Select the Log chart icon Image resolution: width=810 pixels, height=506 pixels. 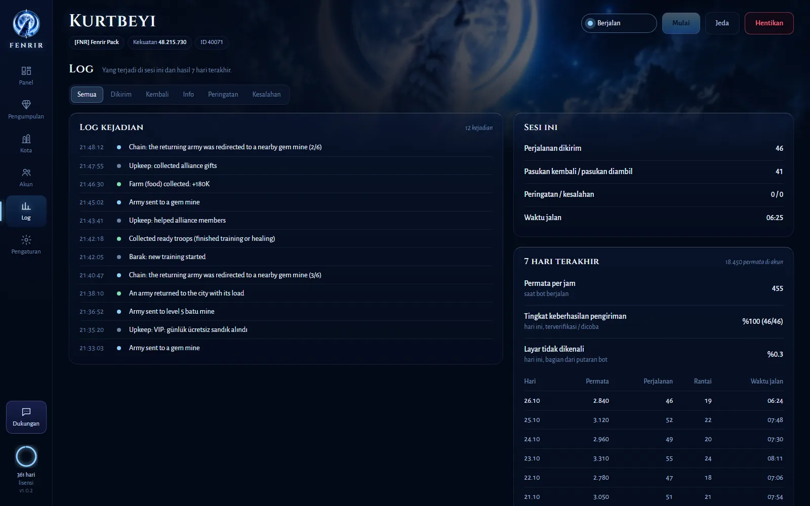coord(26,206)
